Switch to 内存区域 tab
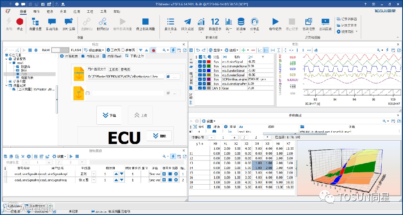The width and height of the screenshot is (403, 215). [x=90, y=56]
